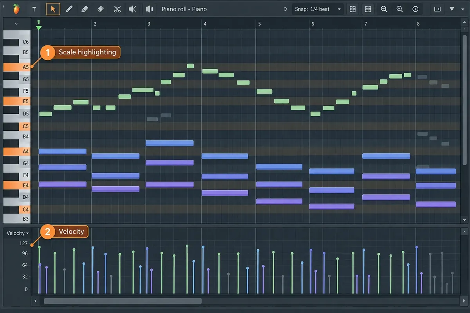Click the small outlined play triangle before Snap
The image size is (470, 313).
[x=285, y=9]
